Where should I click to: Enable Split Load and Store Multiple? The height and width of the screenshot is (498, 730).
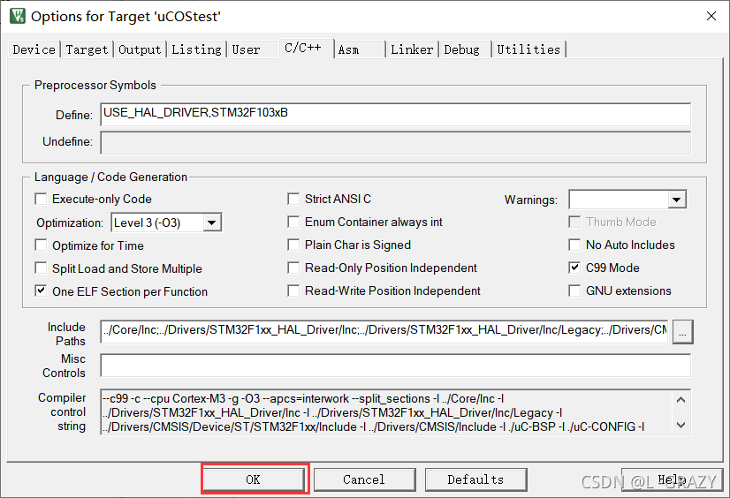[x=41, y=268]
